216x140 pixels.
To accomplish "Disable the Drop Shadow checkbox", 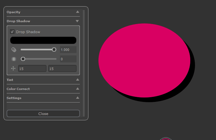I will (x=13, y=32).
